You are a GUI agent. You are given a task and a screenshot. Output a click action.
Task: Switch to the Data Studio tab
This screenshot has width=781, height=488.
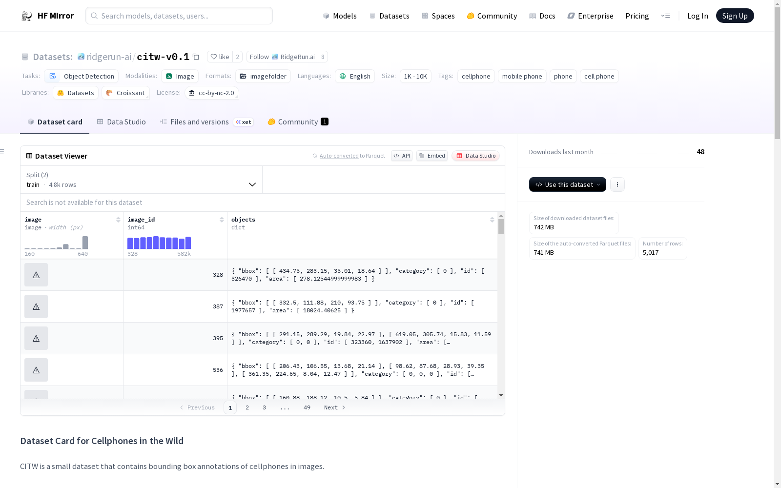point(122,122)
